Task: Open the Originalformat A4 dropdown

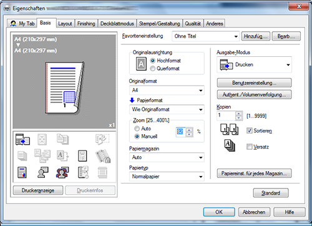Action: pos(167,91)
